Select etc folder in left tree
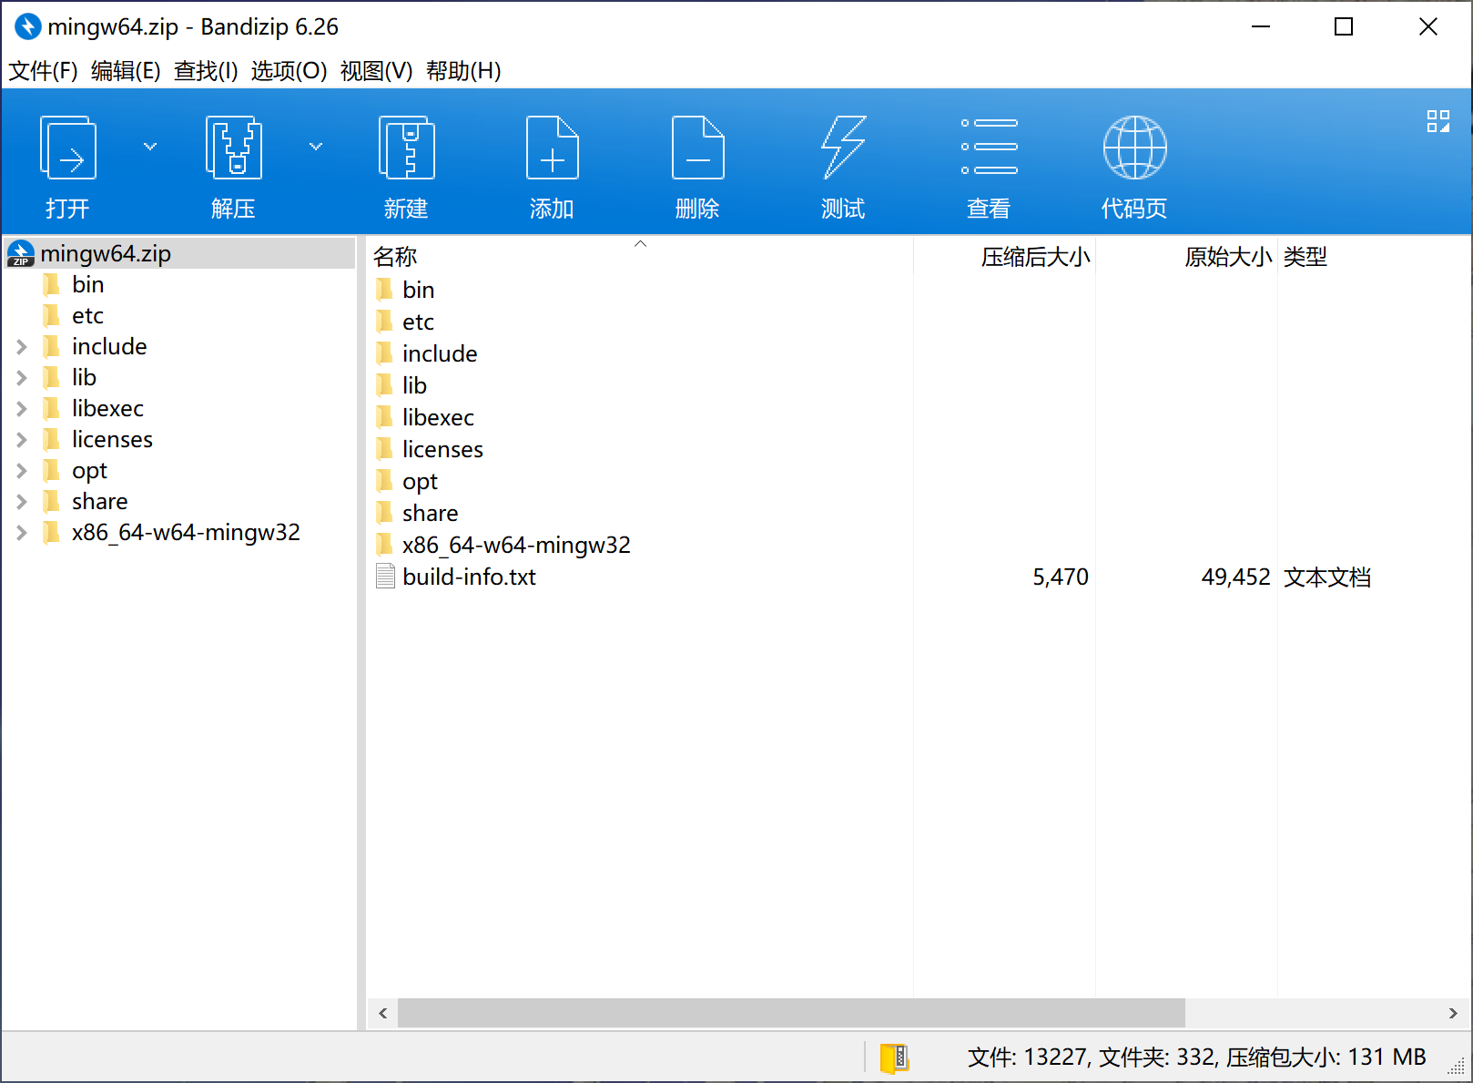Viewport: 1473px width, 1083px height. click(88, 316)
